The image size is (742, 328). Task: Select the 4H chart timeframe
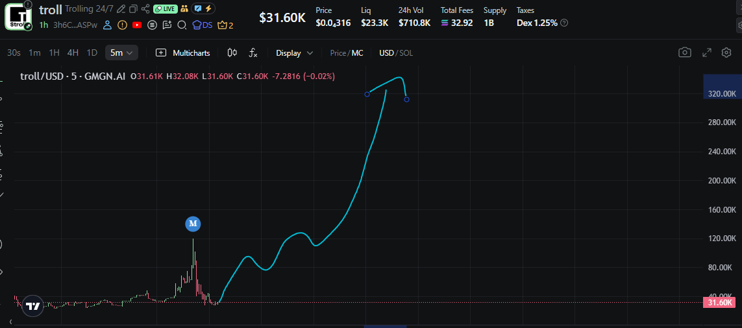[x=73, y=53]
